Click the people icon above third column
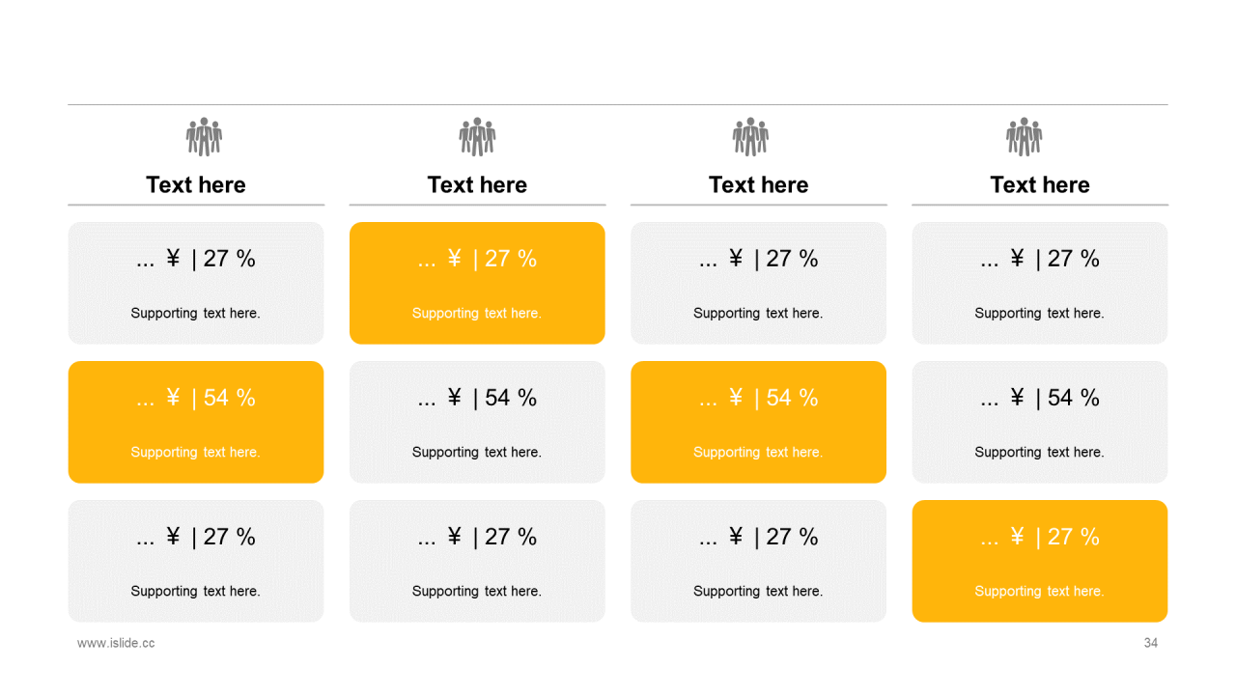The height and width of the screenshot is (695, 1236). click(x=750, y=137)
